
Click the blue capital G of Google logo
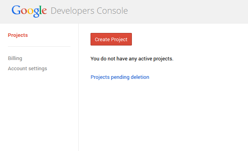(x=16, y=10)
